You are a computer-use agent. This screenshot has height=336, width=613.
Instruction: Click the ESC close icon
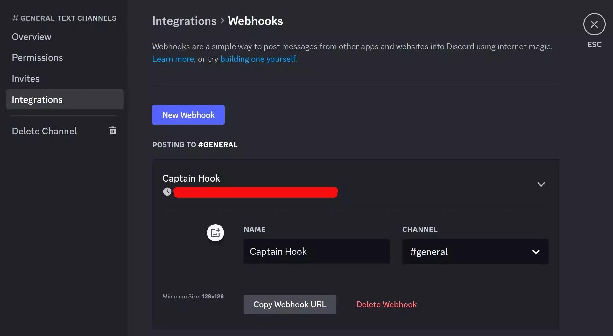(594, 24)
